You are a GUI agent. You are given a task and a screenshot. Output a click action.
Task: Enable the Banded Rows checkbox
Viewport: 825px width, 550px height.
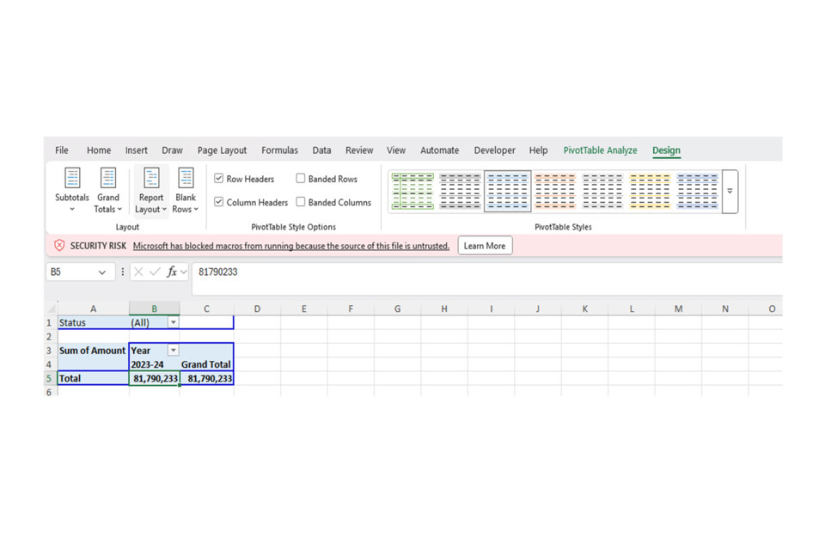click(301, 179)
